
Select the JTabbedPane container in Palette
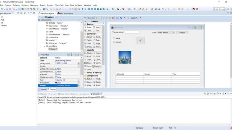(x=97, y=40)
